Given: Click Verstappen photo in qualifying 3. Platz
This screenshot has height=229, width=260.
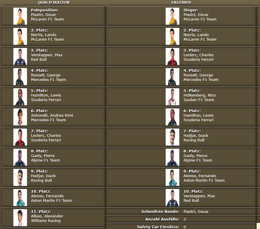Looking at the screenshot, I should click(20, 56).
